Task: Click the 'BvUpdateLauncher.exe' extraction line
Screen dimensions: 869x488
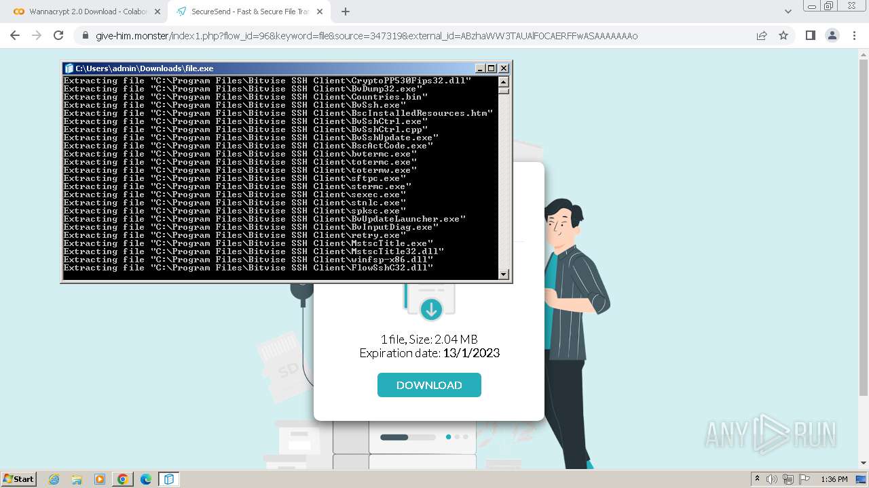Action: 265,219
